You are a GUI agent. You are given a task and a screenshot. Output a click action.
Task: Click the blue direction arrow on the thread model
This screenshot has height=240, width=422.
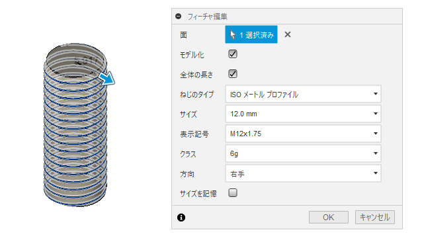[x=107, y=78]
